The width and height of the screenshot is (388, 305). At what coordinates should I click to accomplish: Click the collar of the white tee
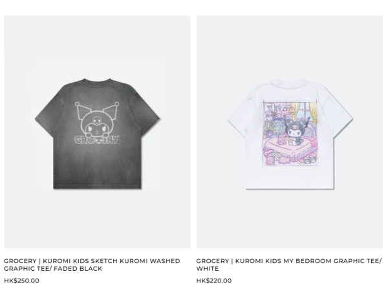(290, 82)
